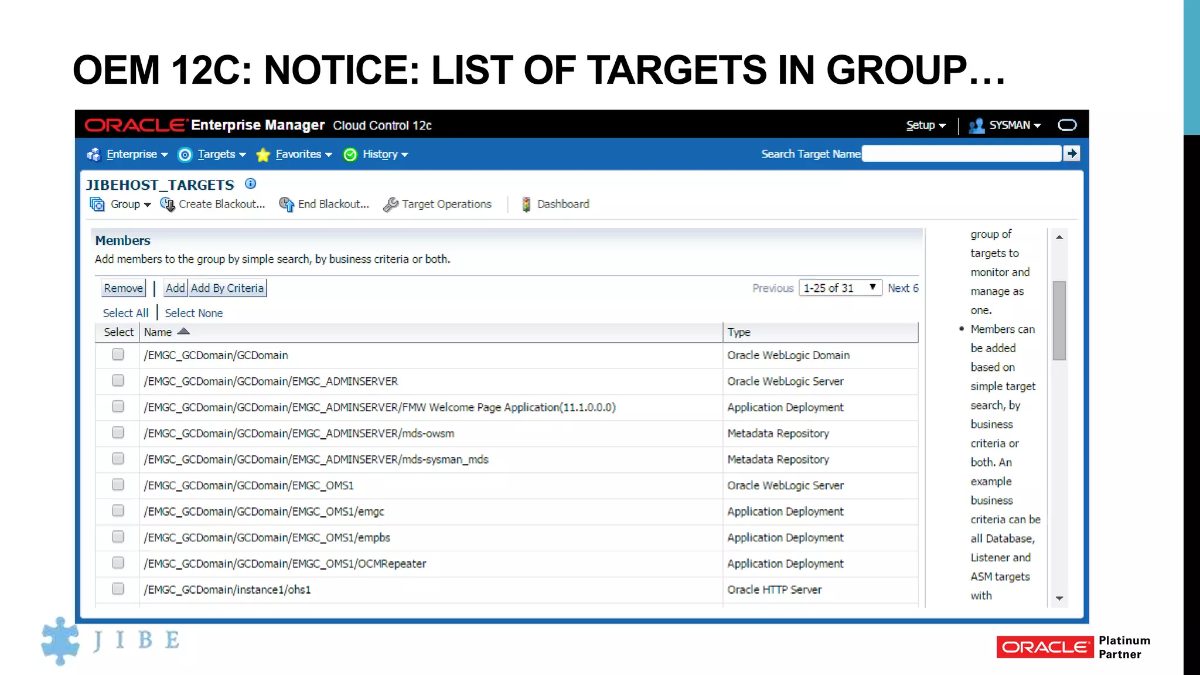Check the /EMGC_GCDomain/GCDomain row checkbox
The height and width of the screenshot is (675, 1200).
tap(118, 354)
